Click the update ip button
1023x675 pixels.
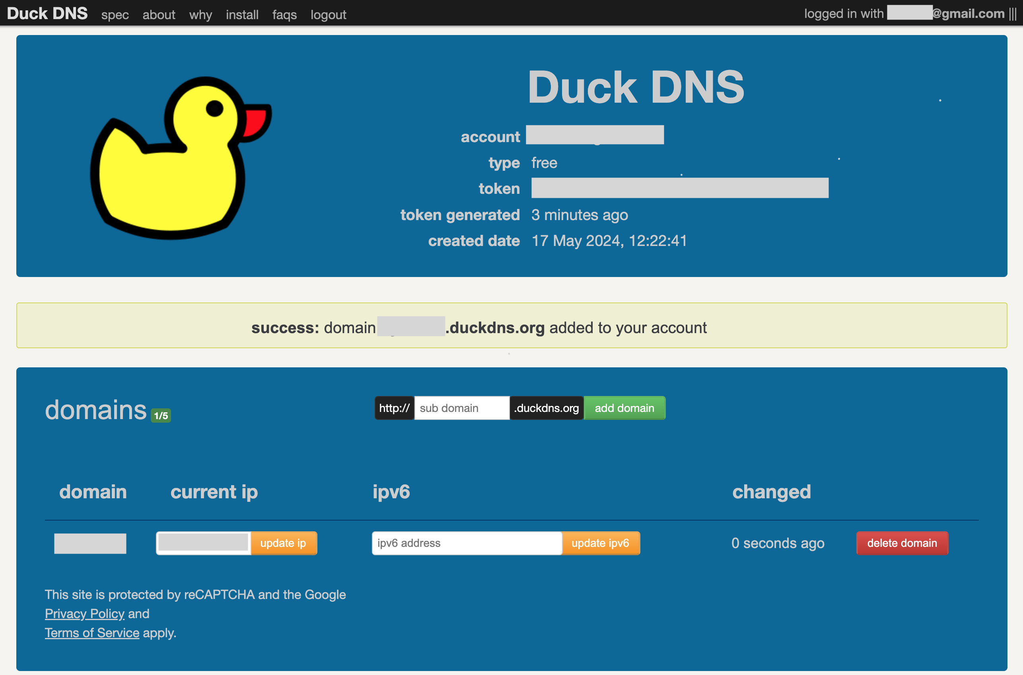click(x=283, y=543)
